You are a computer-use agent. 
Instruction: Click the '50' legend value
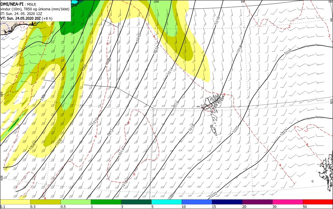click(305, 207)
